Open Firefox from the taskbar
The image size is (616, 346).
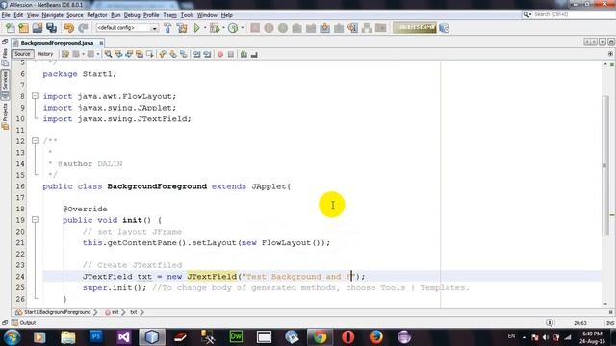pos(375,337)
